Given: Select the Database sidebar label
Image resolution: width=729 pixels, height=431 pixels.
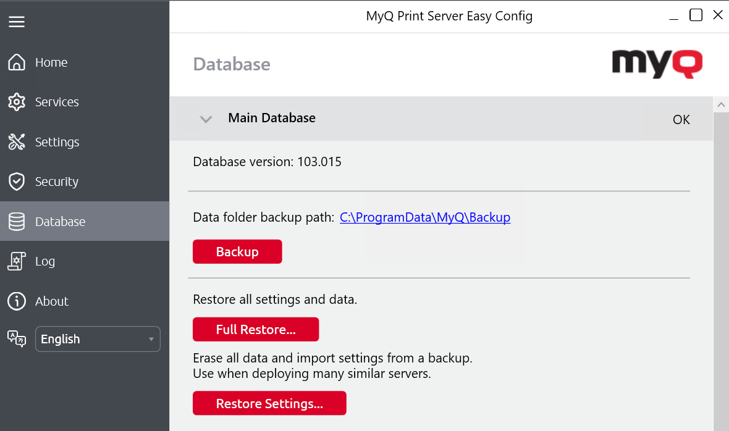Looking at the screenshot, I should (61, 222).
